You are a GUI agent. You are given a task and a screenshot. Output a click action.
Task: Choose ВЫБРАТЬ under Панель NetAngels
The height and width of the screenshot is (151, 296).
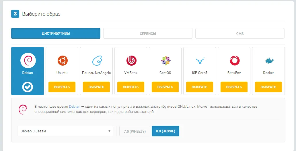(96, 87)
